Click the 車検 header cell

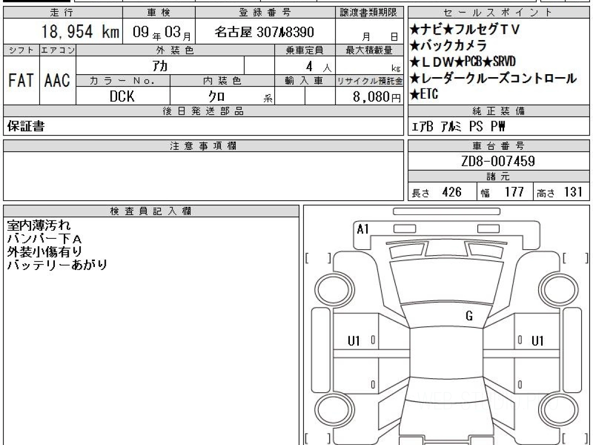159,12
